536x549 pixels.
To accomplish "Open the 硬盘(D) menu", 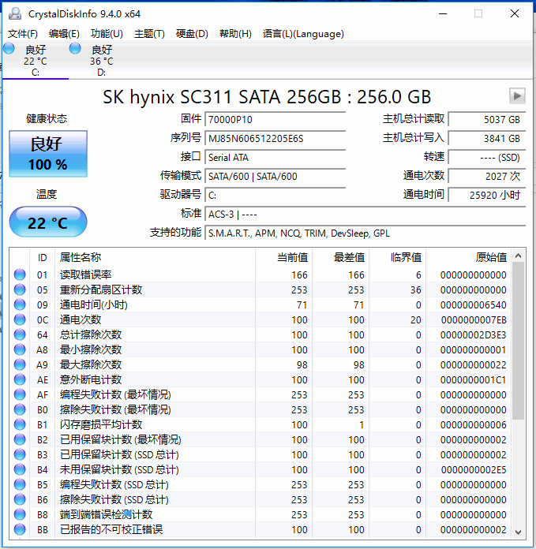I will (x=192, y=34).
